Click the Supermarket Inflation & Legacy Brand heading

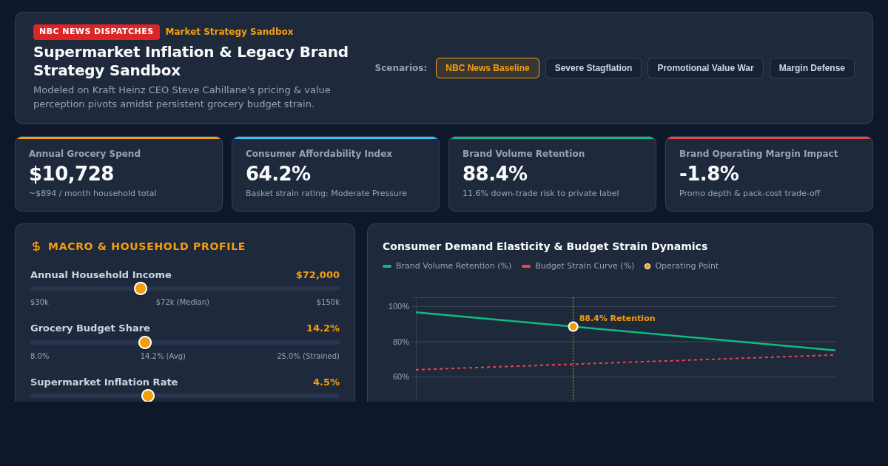[191, 61]
